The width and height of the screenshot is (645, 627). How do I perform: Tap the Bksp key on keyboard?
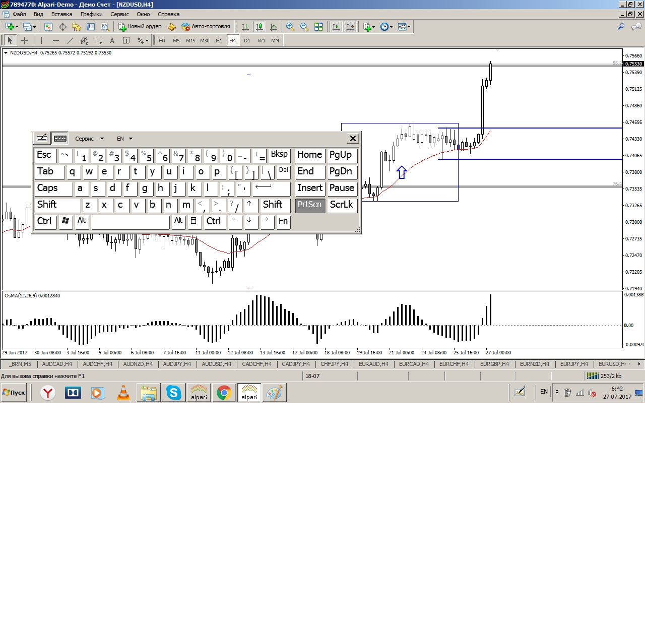(x=279, y=155)
